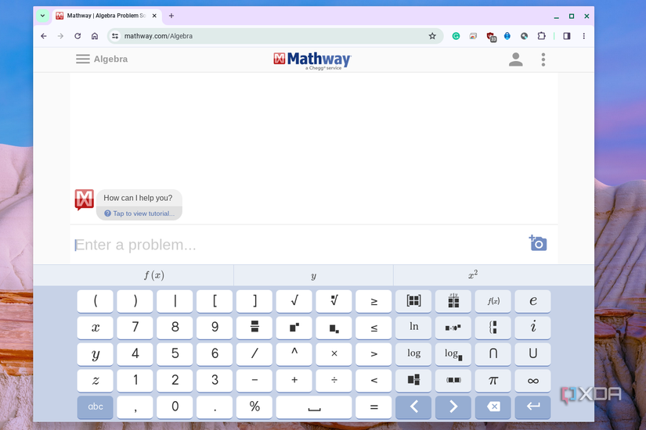The width and height of the screenshot is (646, 430).
Task: Tap the fraction template key
Action: click(x=254, y=327)
